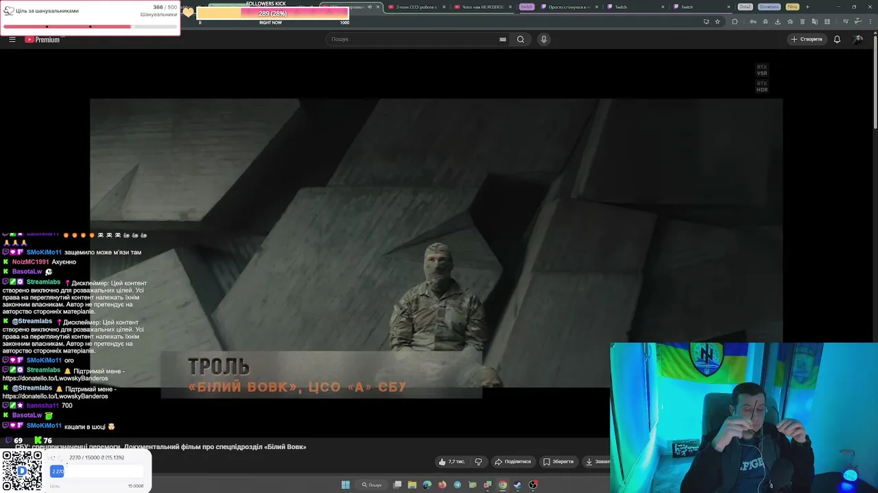The width and height of the screenshot is (878, 493).
Task: Toggle RTX VSR indicator
Action: (x=762, y=71)
